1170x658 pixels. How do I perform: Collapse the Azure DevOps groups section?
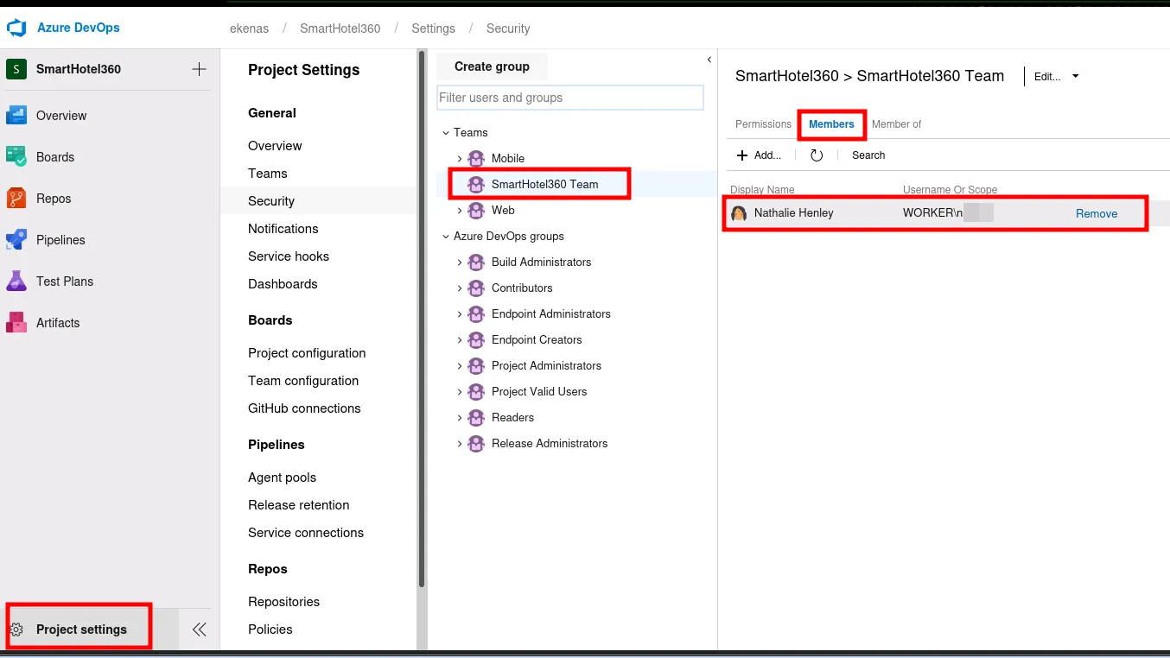446,237
